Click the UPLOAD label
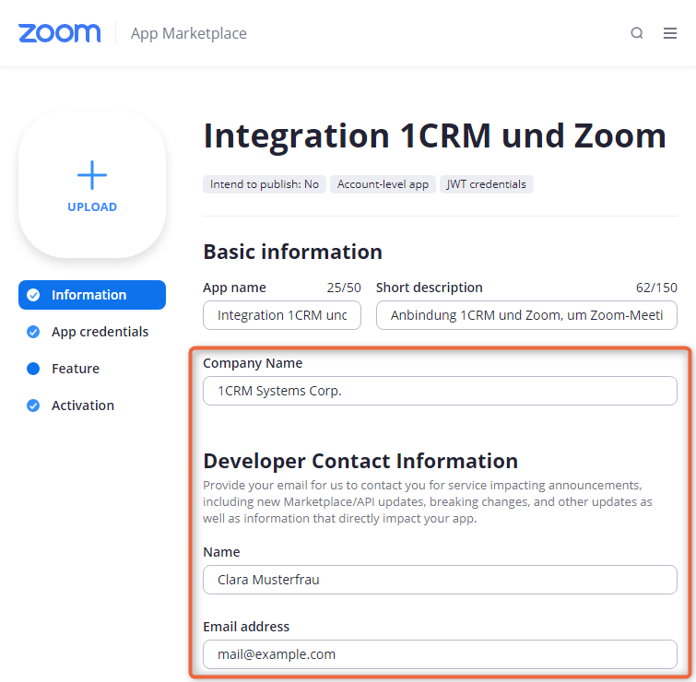 click(x=92, y=206)
